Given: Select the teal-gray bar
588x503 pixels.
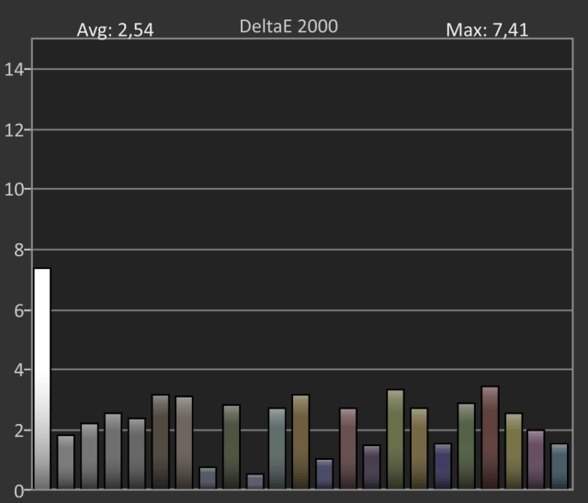Looking at the screenshot, I should point(277,448).
